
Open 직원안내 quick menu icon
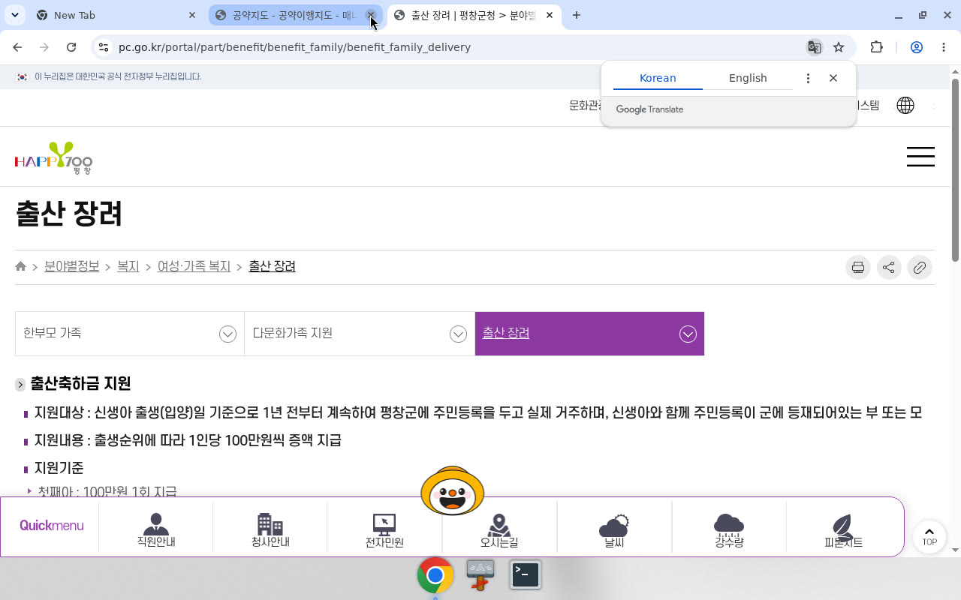(155, 530)
